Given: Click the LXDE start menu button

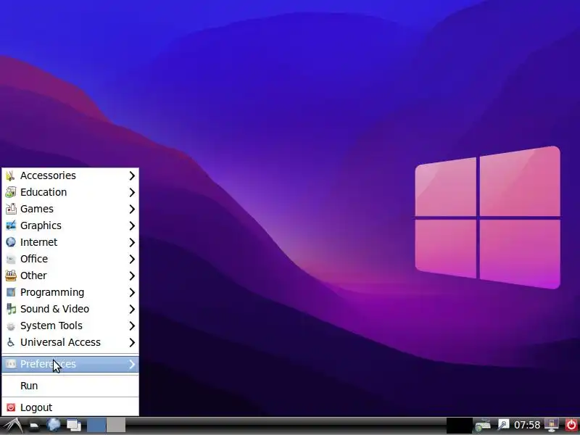Looking at the screenshot, I should tap(12, 426).
